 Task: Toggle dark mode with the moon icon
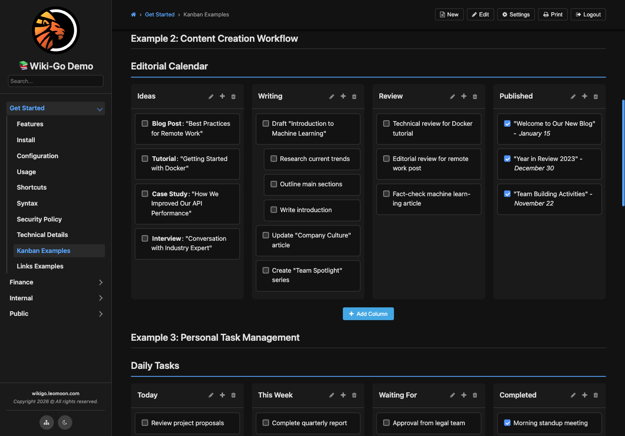pyautogui.click(x=65, y=422)
